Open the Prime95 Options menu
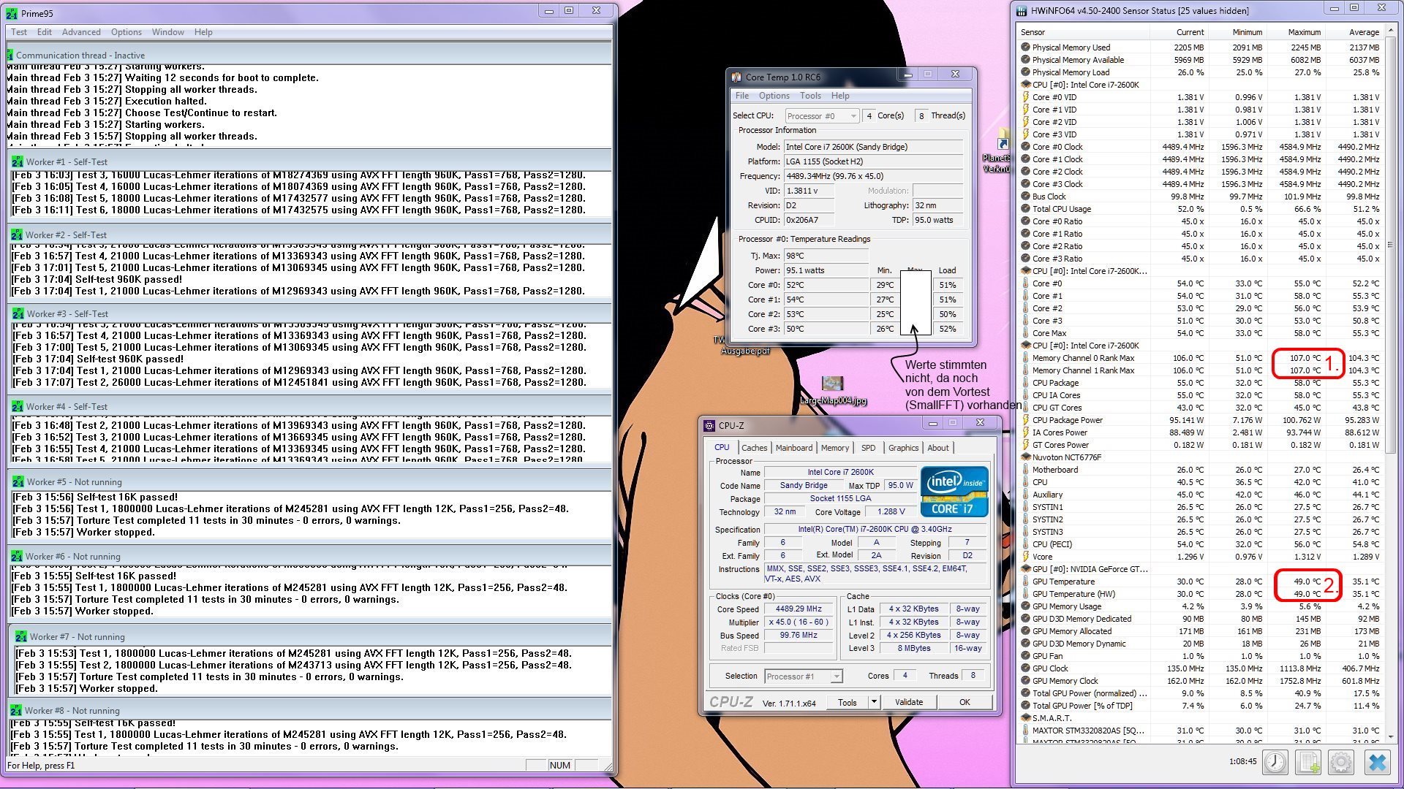This screenshot has height=789, width=1404. pos(127,32)
